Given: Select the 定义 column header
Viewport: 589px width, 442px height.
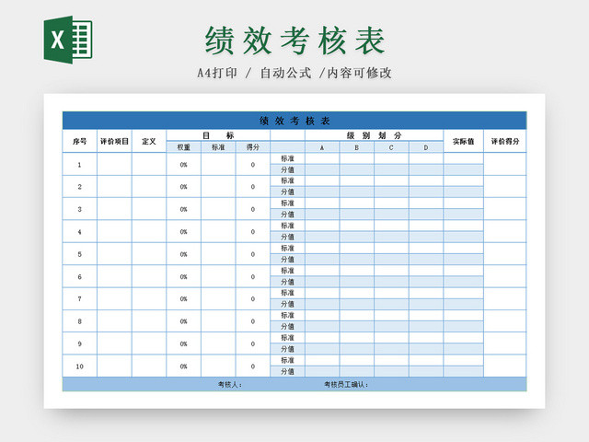Looking at the screenshot, I should point(149,141).
